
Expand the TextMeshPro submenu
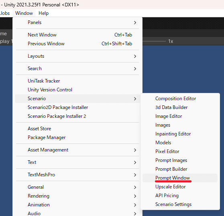[x=77, y=175]
